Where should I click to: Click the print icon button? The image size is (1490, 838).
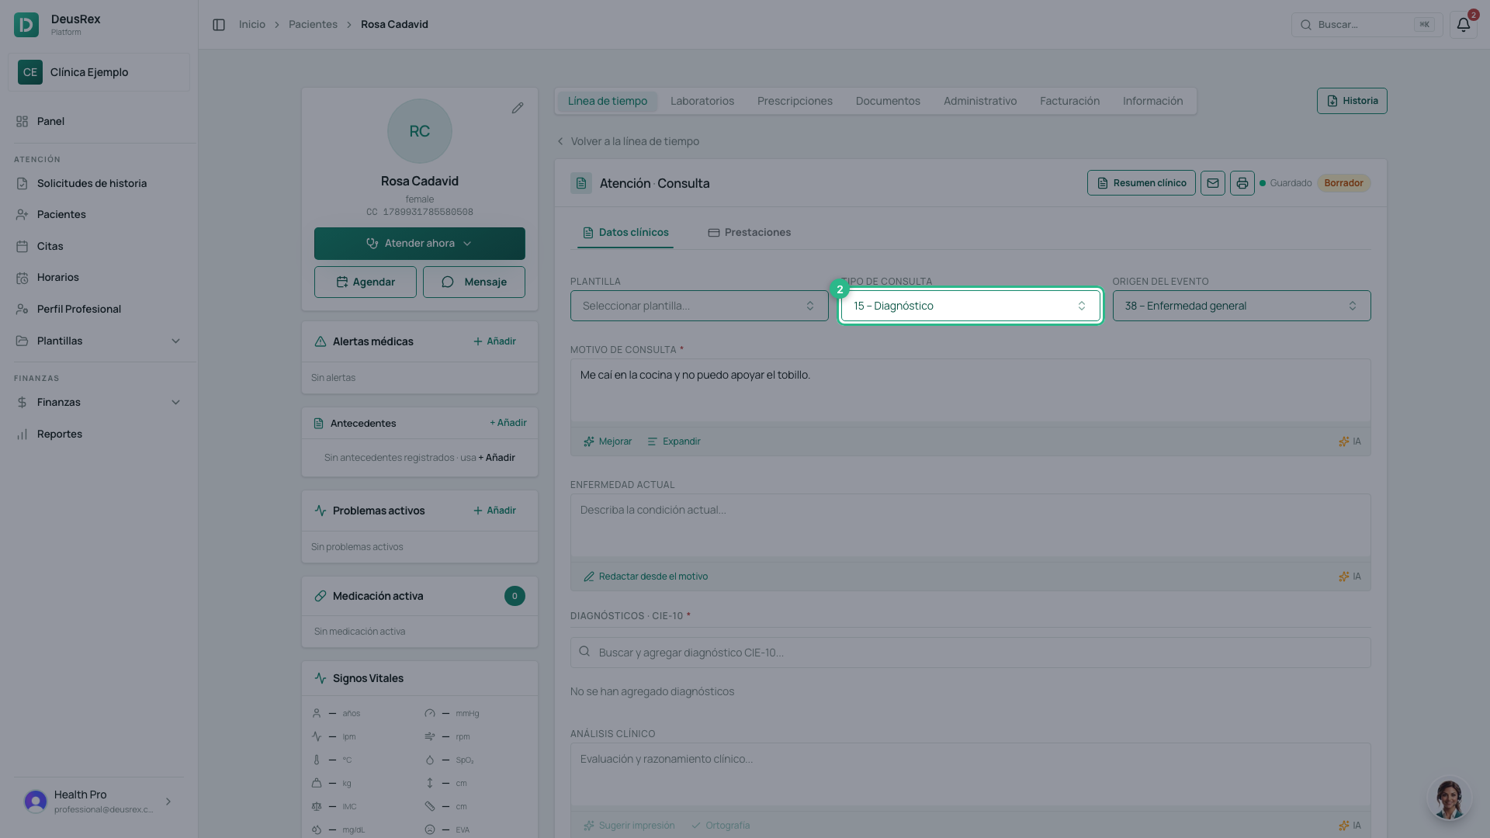click(x=1242, y=183)
